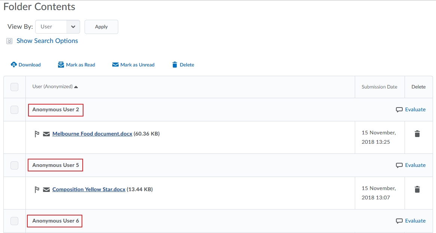The height and width of the screenshot is (233, 436).
Task: Click submission date 15 November, 2018 13:25
Action: (x=379, y=137)
